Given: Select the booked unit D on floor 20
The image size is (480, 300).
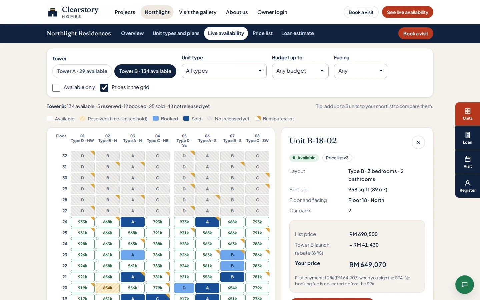Looking at the screenshot, I should tap(184, 288).
